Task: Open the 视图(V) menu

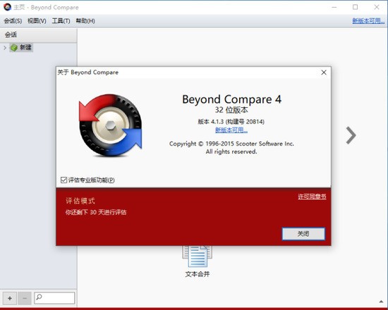Action: (37, 21)
